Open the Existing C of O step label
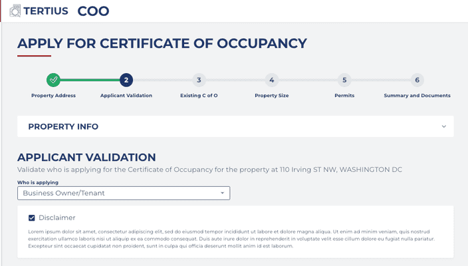468x266 pixels. click(x=199, y=96)
